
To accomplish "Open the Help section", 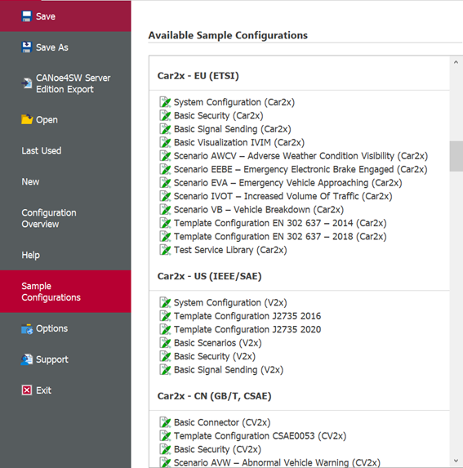I will [x=31, y=255].
